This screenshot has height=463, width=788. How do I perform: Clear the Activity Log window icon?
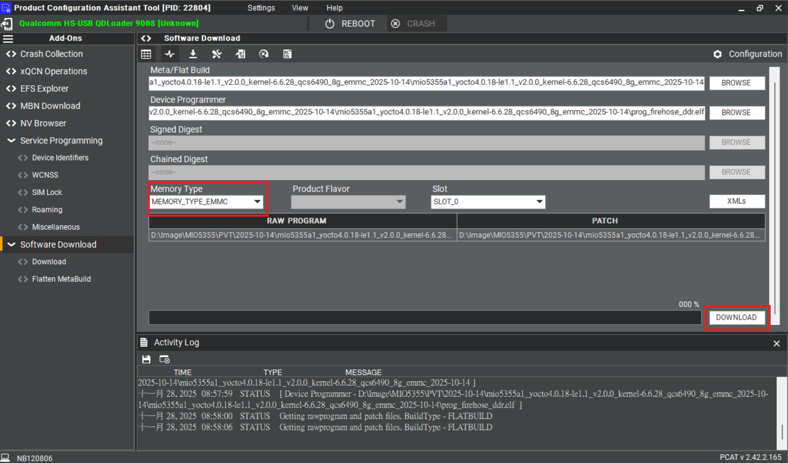click(x=164, y=359)
